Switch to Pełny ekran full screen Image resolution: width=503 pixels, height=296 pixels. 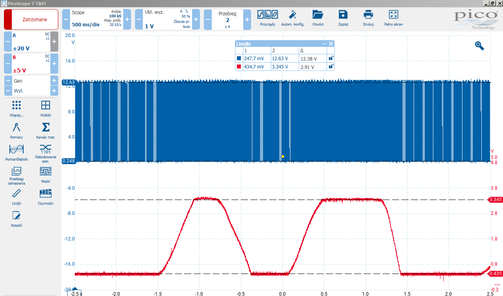pyautogui.click(x=394, y=18)
